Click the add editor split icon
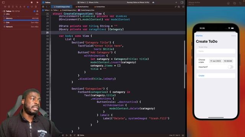 click(x=183, y=7)
